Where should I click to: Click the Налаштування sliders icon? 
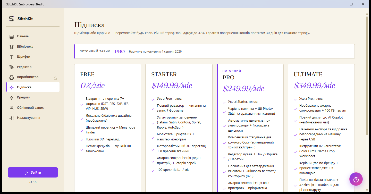(12, 118)
